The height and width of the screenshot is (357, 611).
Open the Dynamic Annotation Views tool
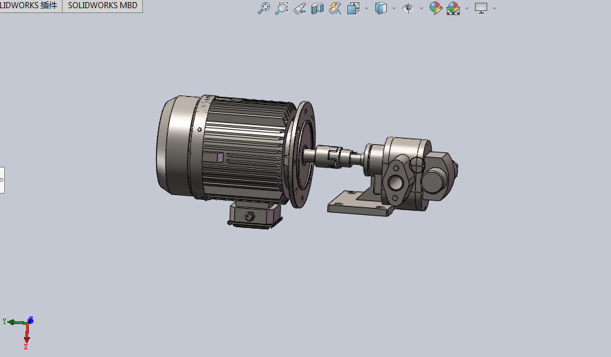point(335,8)
